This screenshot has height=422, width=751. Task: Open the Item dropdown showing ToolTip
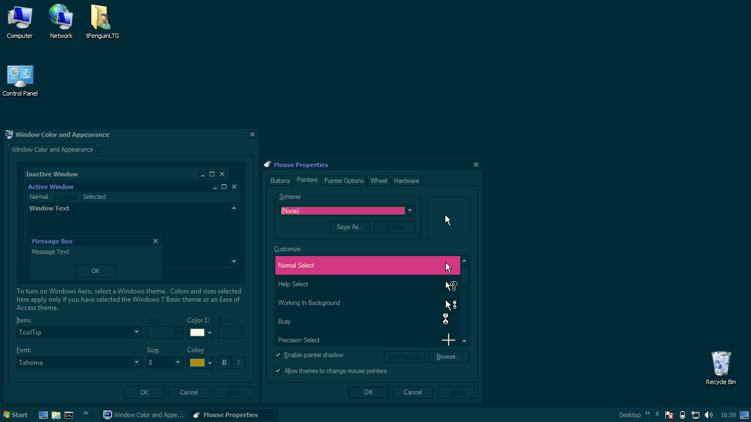[79, 332]
